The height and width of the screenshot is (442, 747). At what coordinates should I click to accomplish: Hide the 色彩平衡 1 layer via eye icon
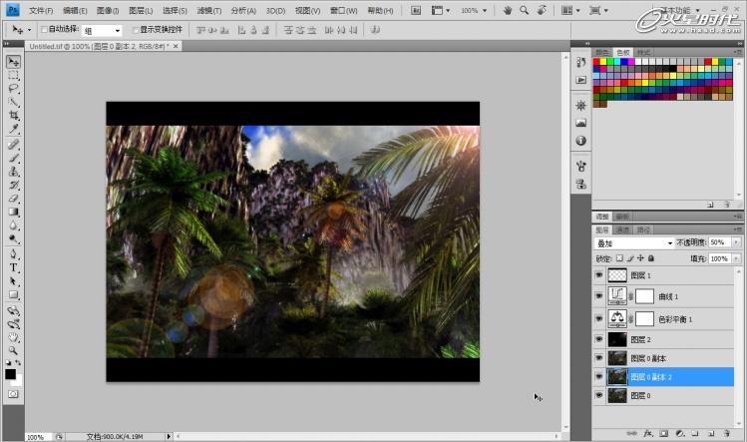[x=598, y=319]
